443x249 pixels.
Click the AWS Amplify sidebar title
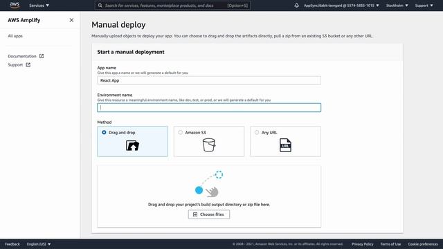tap(24, 20)
